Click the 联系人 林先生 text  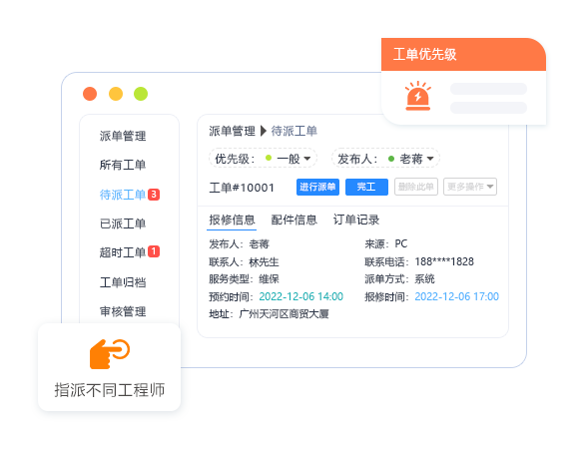click(x=244, y=262)
